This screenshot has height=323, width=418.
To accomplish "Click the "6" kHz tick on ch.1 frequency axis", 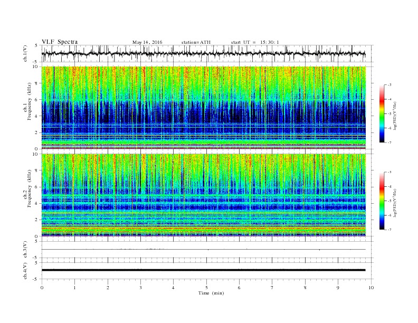I will [36, 99].
